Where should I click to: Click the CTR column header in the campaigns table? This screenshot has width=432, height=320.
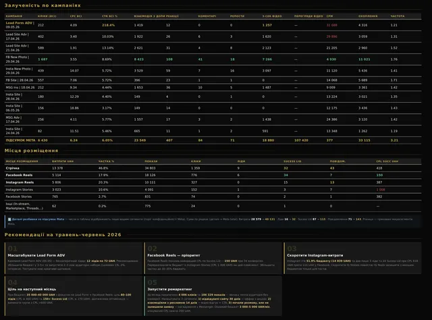[x=109, y=16]
